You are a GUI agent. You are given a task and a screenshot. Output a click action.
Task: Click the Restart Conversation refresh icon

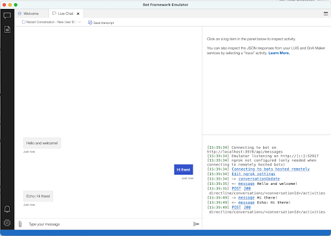point(23,22)
